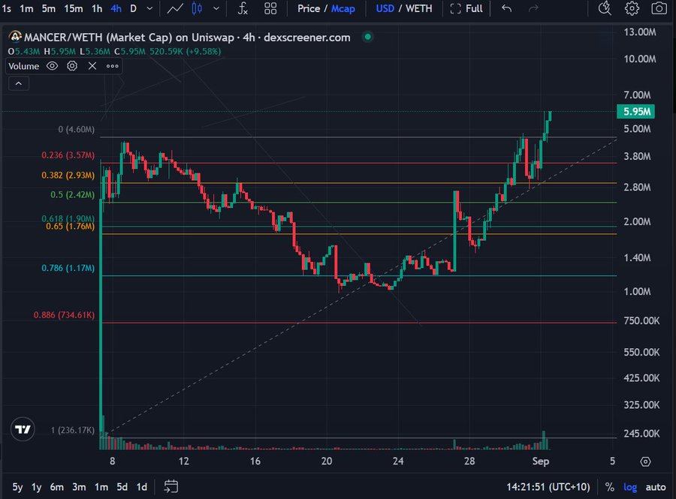Viewport: 676px width, 499px height.
Task: Open the chart layout grid icon
Action: coord(270,8)
